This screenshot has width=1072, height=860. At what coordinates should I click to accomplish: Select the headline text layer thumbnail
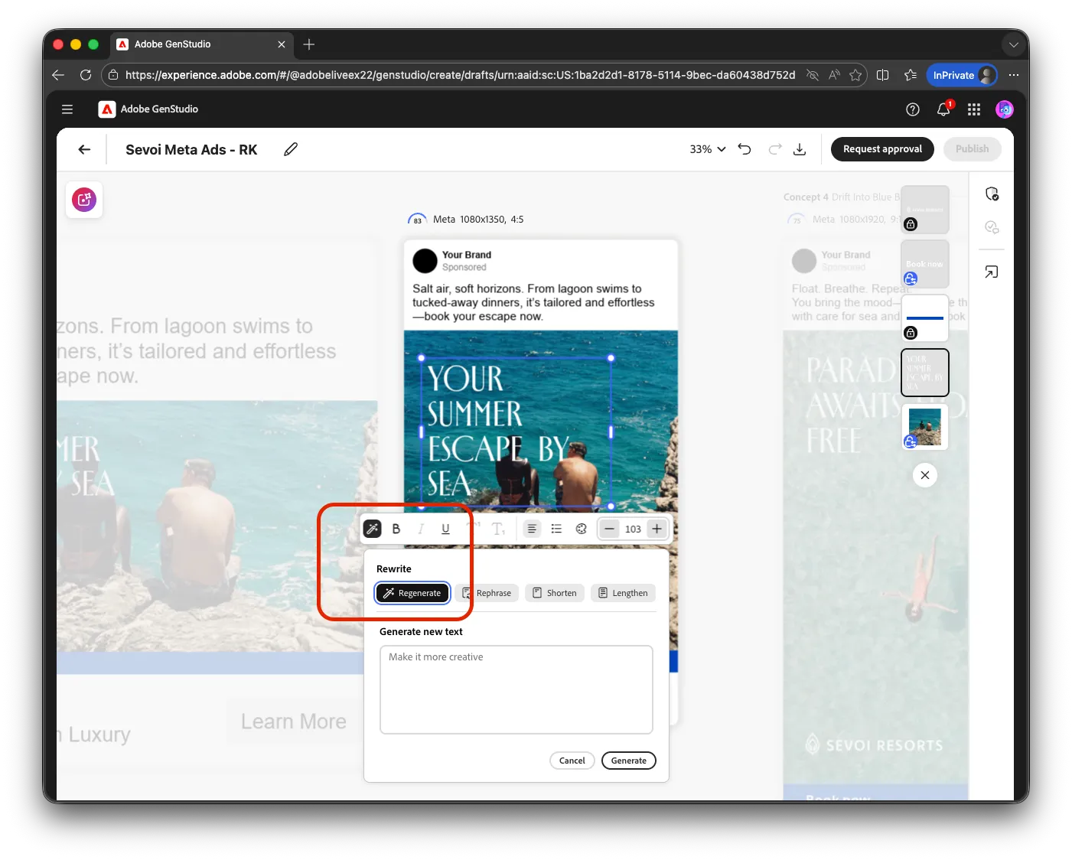click(925, 373)
